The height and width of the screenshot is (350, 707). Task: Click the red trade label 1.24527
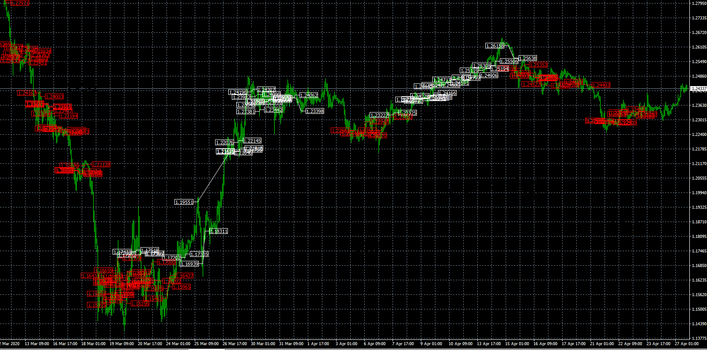click(x=531, y=84)
